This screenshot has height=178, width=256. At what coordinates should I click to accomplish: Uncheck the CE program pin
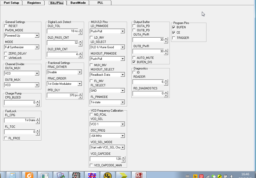[x=174, y=33]
